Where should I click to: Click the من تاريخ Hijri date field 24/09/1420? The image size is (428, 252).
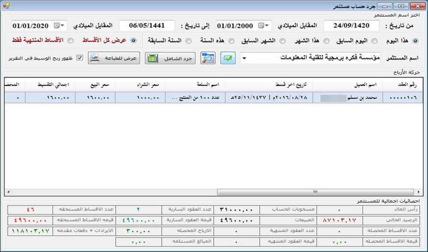point(352,26)
